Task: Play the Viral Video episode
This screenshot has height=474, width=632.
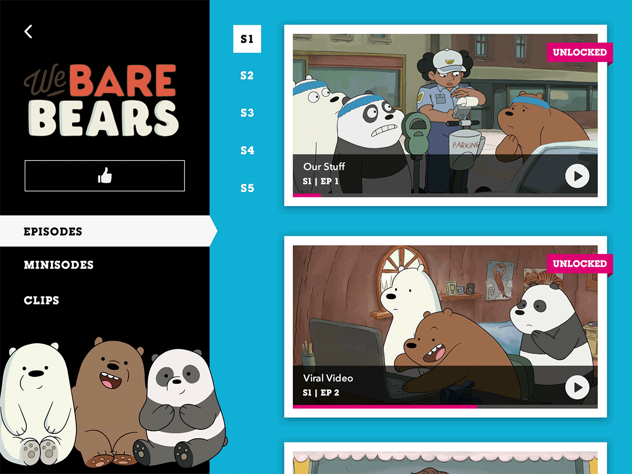Action: coord(577,388)
